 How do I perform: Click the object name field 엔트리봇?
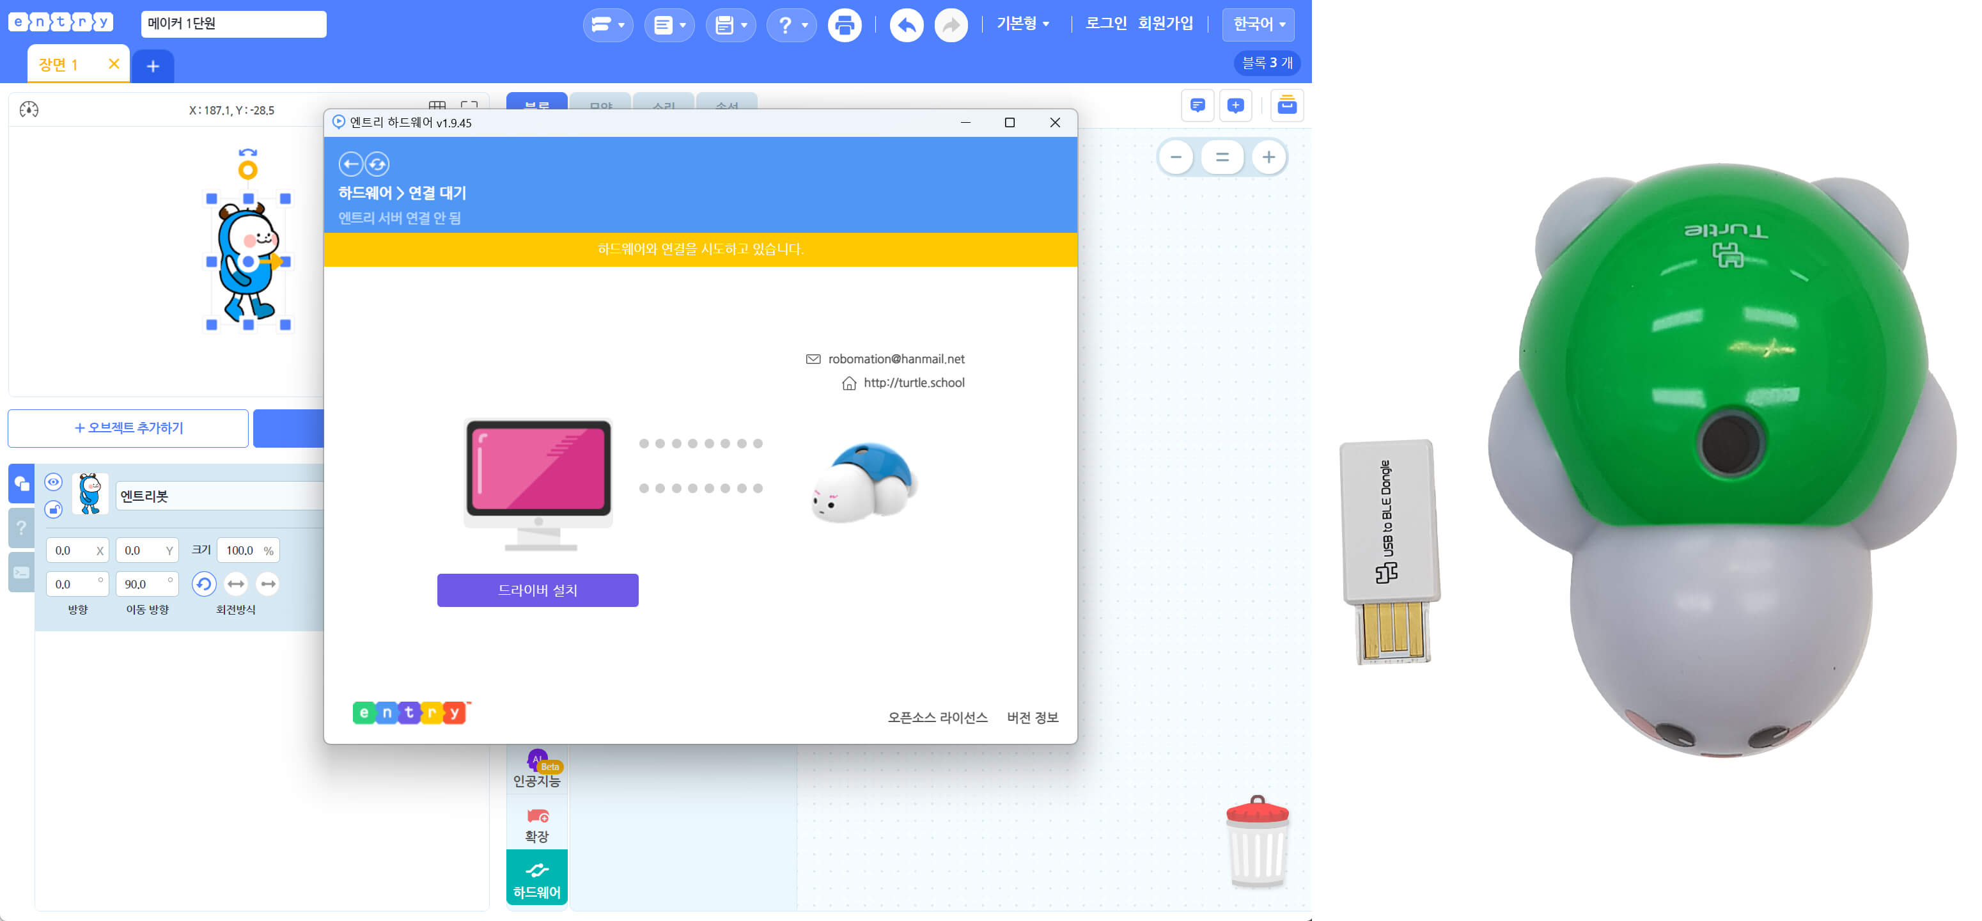click(x=219, y=496)
